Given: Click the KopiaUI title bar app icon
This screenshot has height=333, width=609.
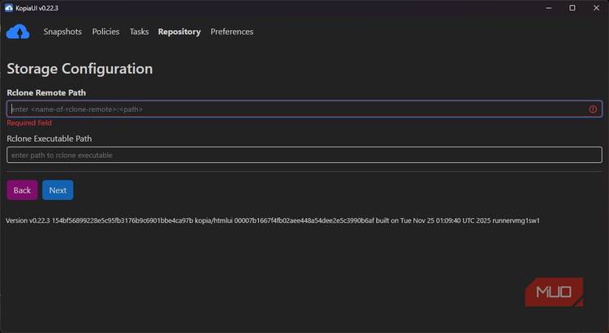Looking at the screenshot, I should click(x=9, y=8).
